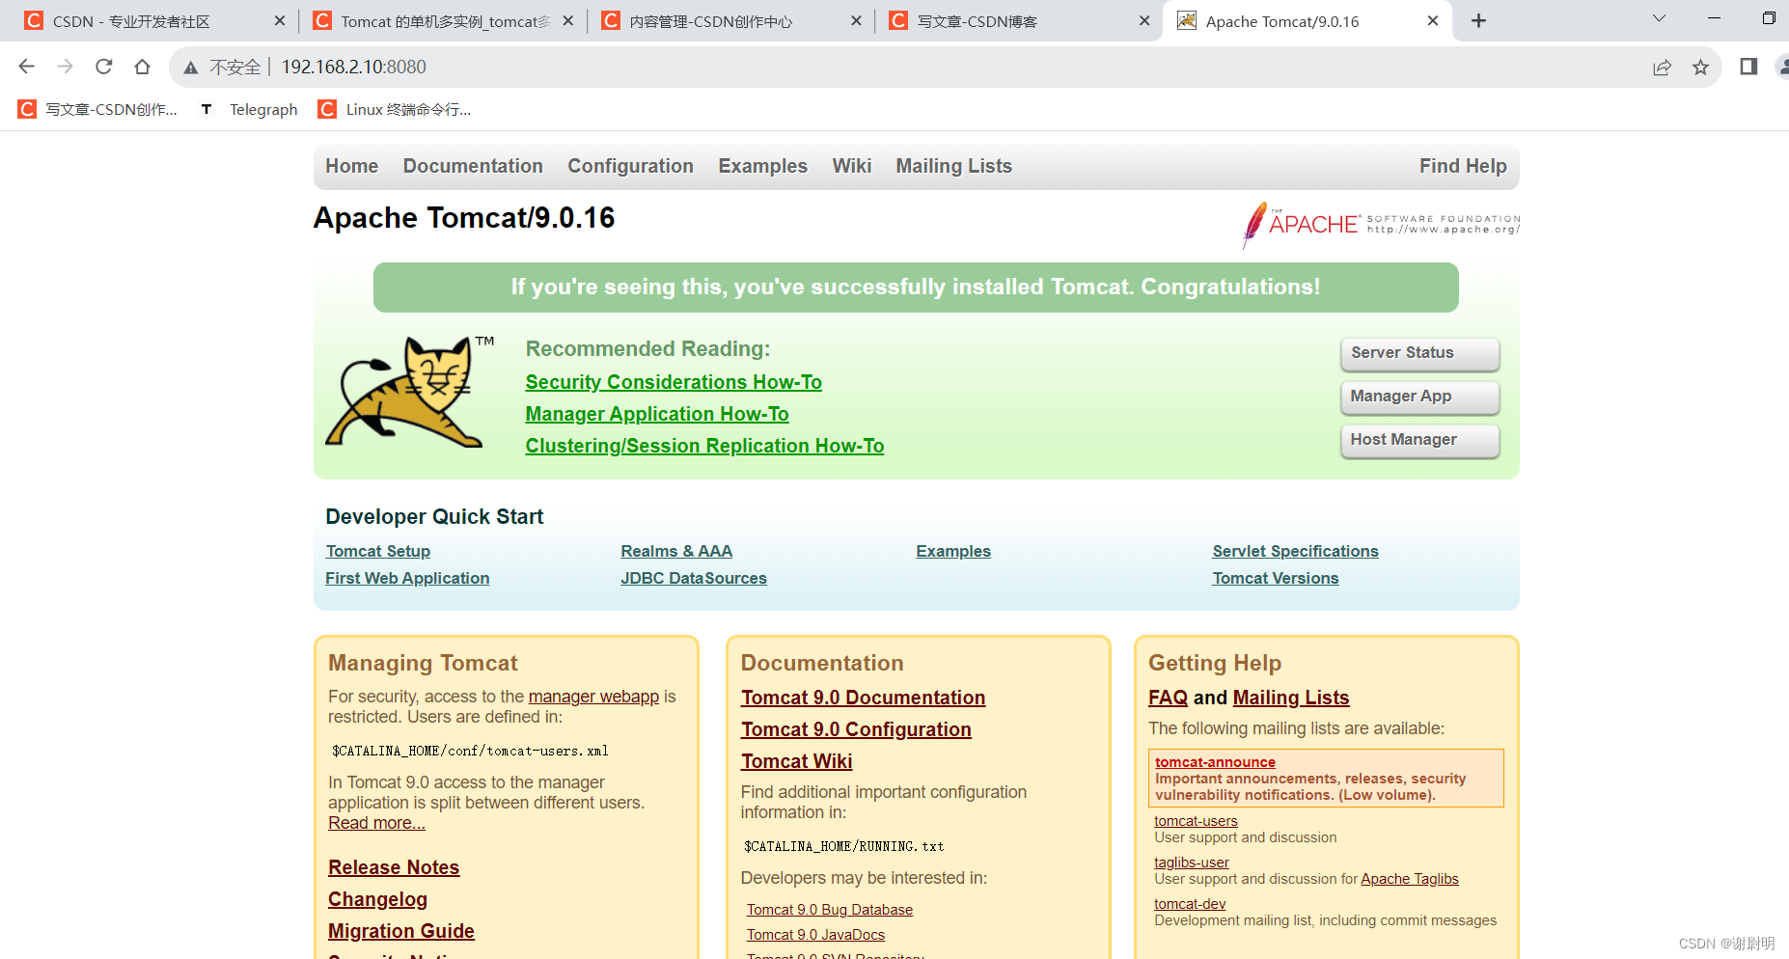Open Clustering/Session Replication How-To link
This screenshot has width=1789, height=959.
pyautogui.click(x=704, y=446)
